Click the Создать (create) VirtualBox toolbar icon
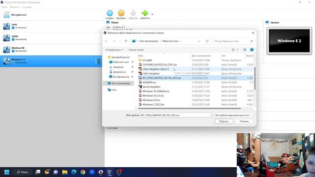This screenshot has height=177, width=315. [x=110, y=14]
